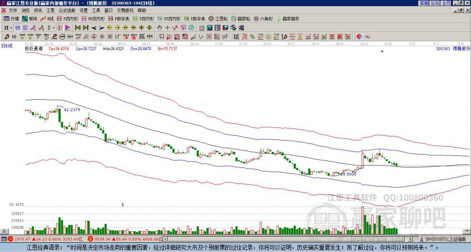The image size is (471, 252).
Task: Select the red pencil drawing tool
Action: [6, 37]
